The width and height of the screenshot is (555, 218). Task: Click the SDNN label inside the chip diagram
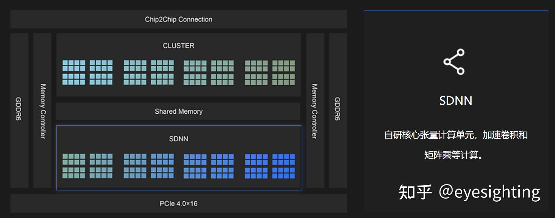click(178, 139)
